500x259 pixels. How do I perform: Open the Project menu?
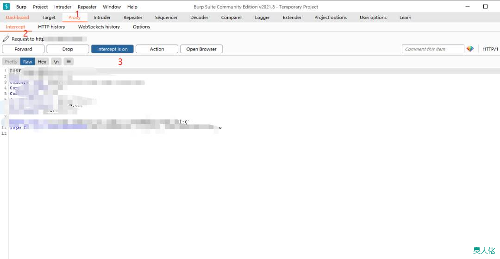point(40,6)
